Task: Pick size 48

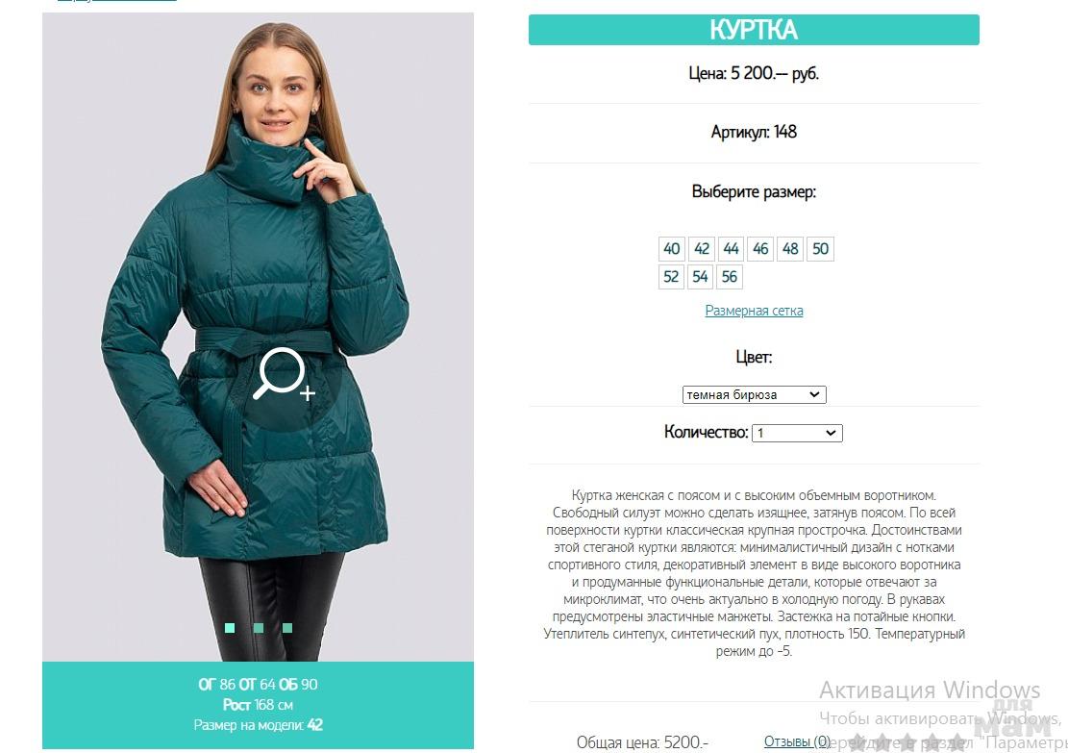Action: [790, 249]
